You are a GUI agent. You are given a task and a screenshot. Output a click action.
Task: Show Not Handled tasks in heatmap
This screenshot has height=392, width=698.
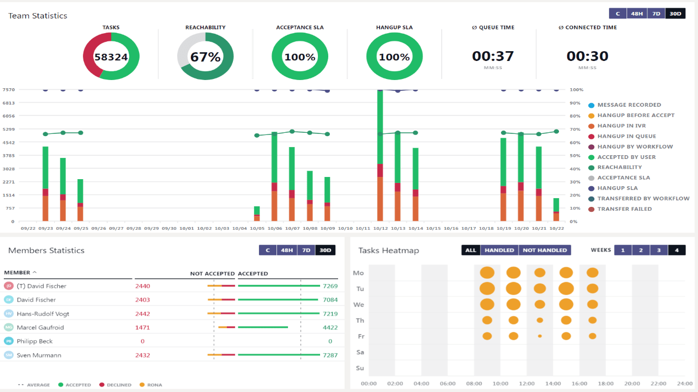coord(545,250)
